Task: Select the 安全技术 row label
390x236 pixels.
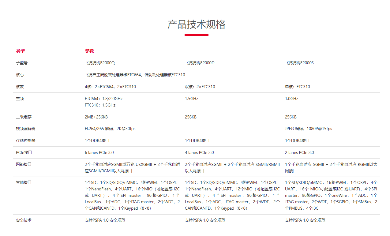Action: [x=24, y=220]
